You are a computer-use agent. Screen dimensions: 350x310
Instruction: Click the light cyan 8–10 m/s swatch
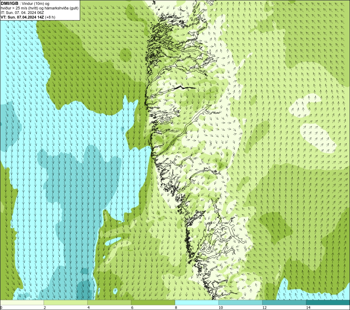tap(197, 303)
